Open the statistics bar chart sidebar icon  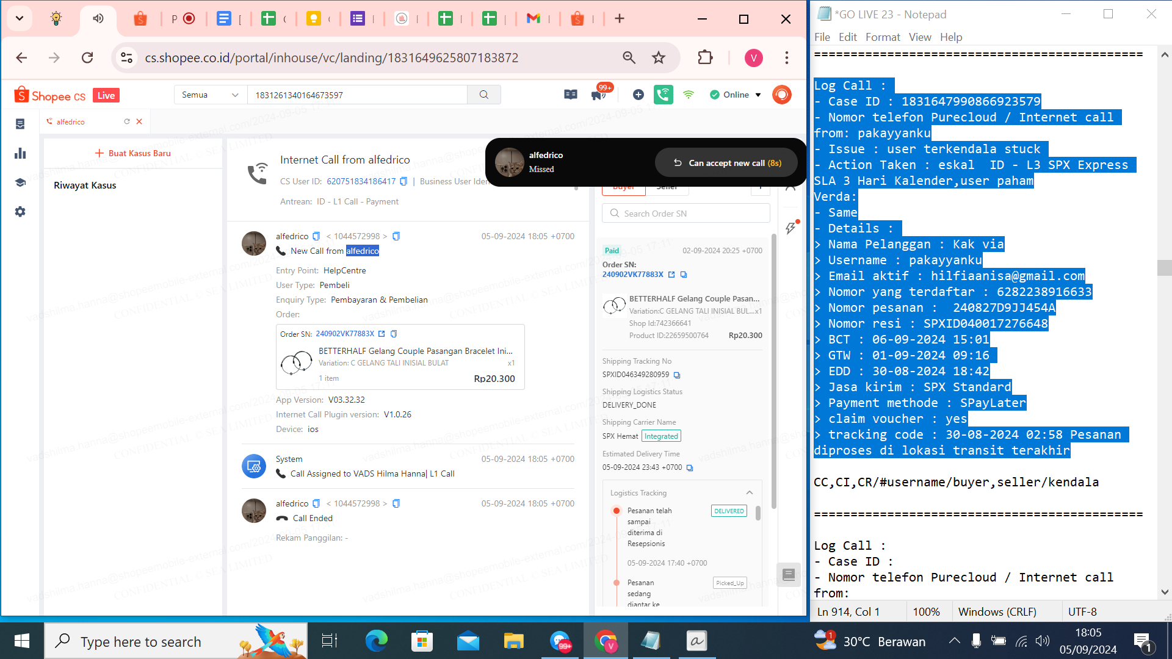[20, 153]
